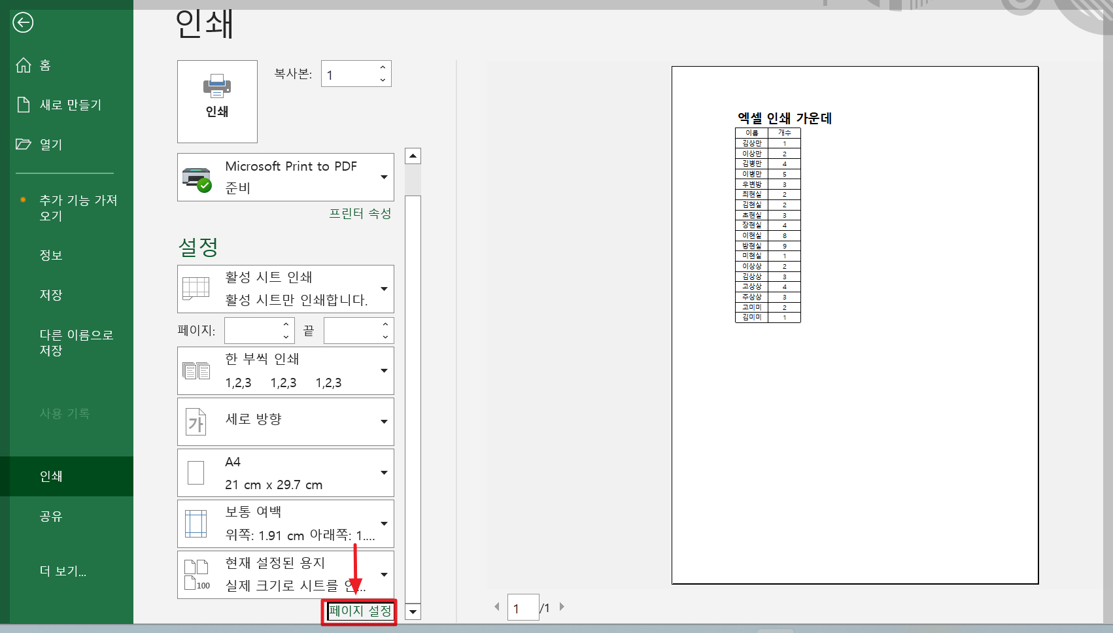Increase the copies count with the up stepper
Image resolution: width=1113 pixels, height=633 pixels.
click(382, 67)
